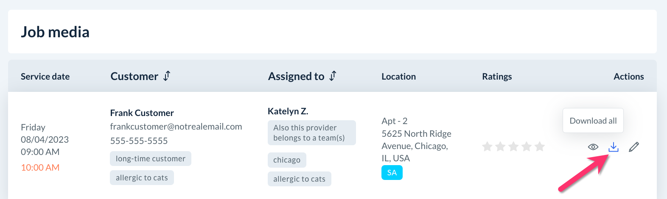
Task: Select the fourth rating star
Action: tap(527, 147)
